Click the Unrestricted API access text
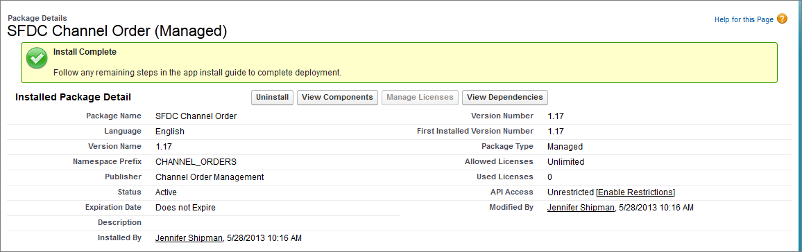The height and width of the screenshot is (252, 802). [571, 192]
